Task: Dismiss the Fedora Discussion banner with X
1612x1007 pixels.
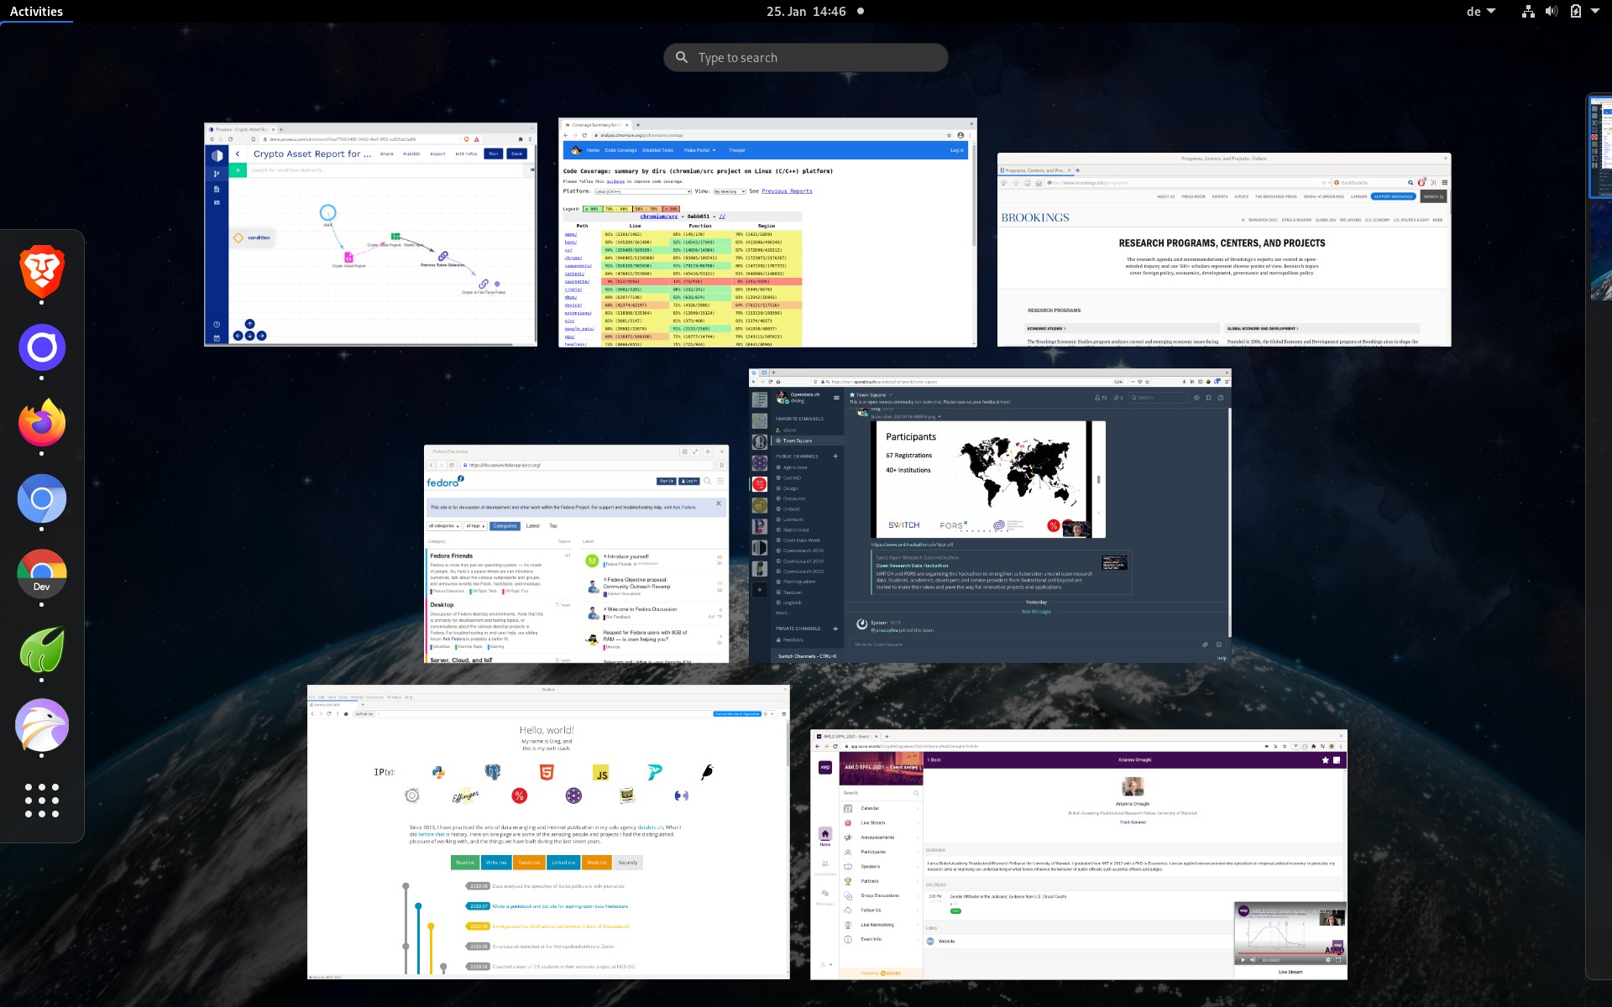Action: (x=719, y=503)
